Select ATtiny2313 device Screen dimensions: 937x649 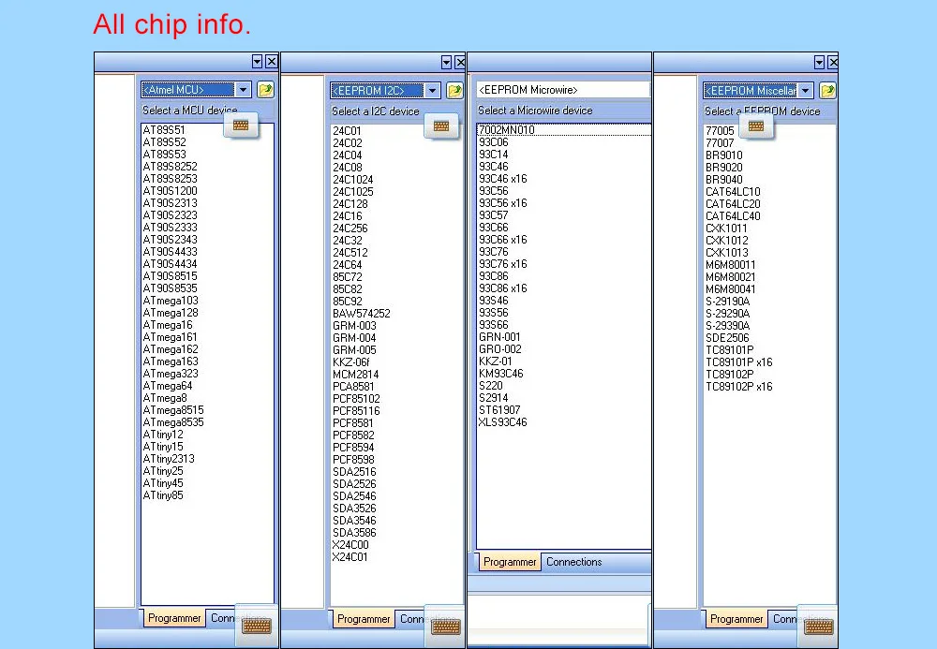click(x=169, y=459)
